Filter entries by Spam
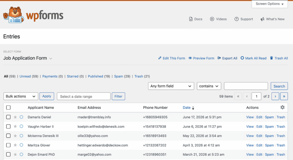Screen dimensions: 293x160 tap(118, 76)
